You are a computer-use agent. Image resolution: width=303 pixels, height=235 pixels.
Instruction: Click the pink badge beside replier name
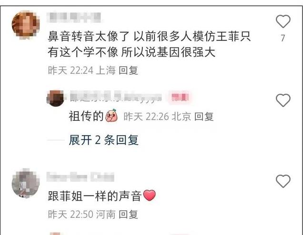tap(180, 97)
